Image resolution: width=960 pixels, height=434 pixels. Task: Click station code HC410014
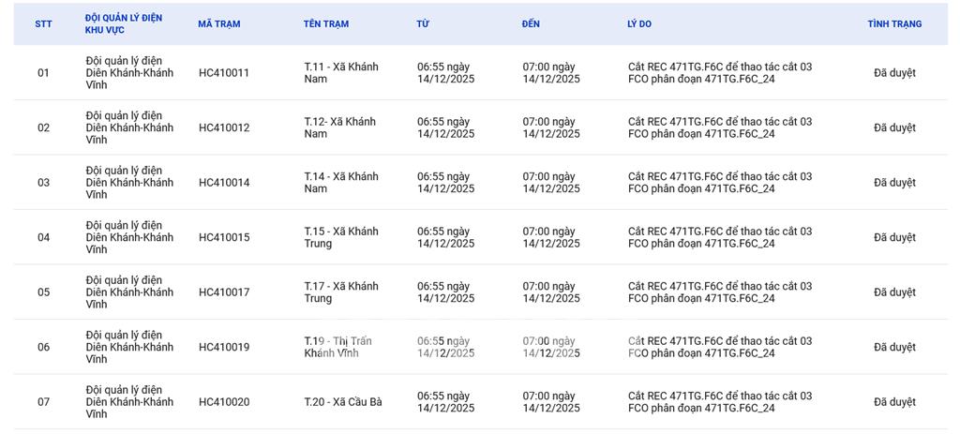click(224, 183)
